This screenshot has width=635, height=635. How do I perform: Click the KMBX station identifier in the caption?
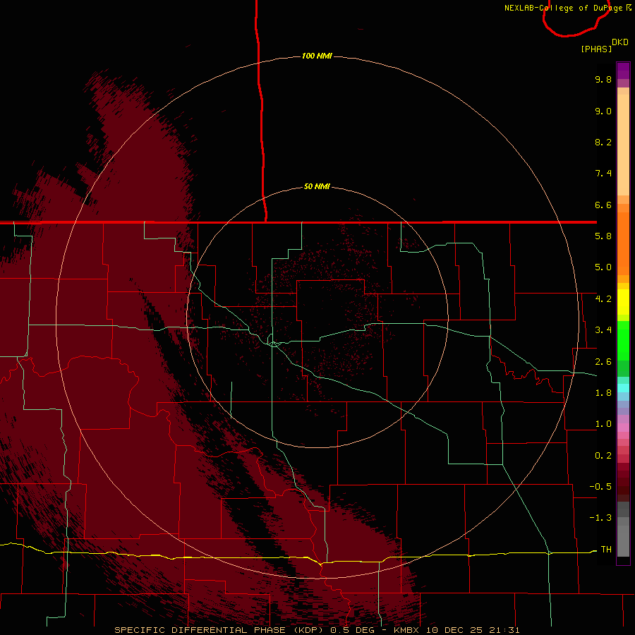pos(406,630)
